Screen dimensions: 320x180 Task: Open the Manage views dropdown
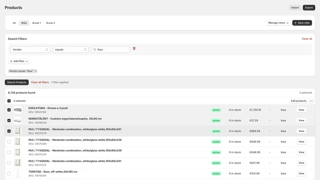pos(278,23)
